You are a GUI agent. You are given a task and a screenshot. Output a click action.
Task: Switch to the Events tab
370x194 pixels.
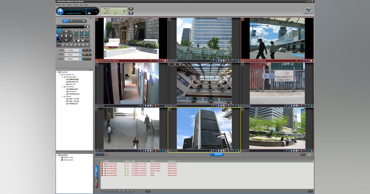click(96, 182)
